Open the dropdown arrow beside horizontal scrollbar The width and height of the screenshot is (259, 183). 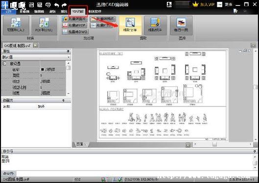(x=188, y=145)
